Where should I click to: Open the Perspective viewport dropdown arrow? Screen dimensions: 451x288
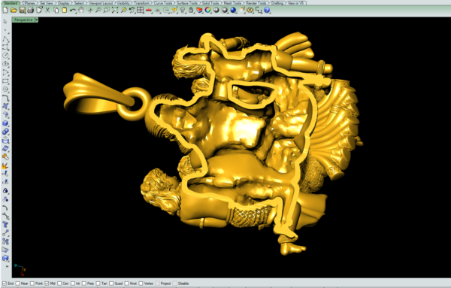click(36, 20)
